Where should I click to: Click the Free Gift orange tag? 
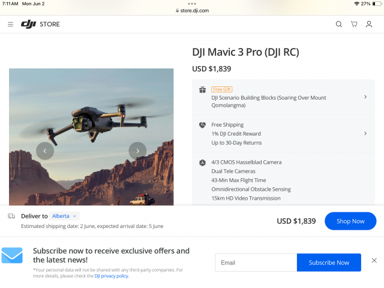coord(221,89)
